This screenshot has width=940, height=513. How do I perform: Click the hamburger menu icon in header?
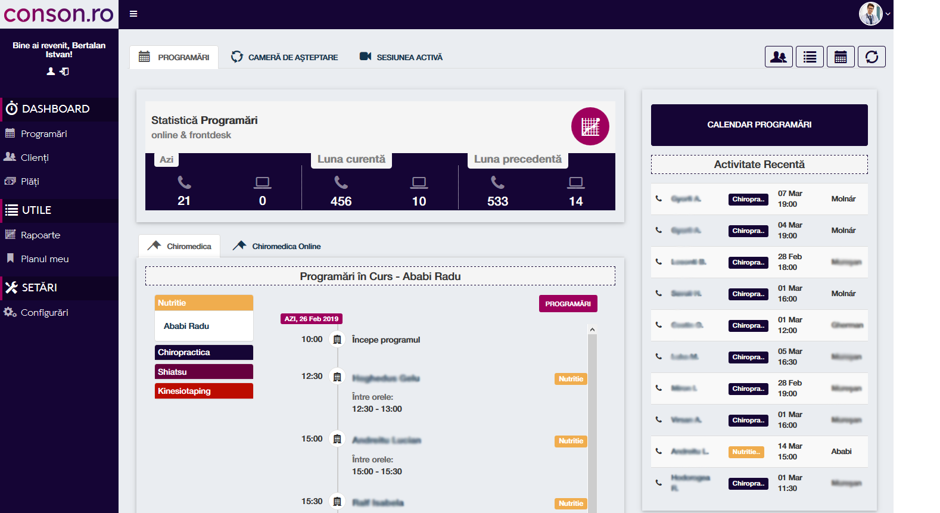(133, 14)
